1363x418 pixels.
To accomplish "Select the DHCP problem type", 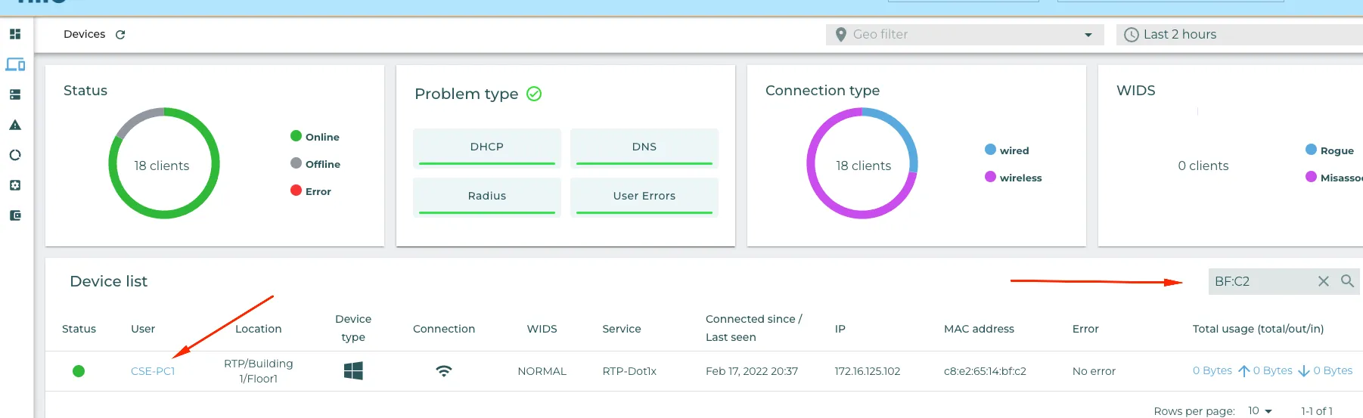I will point(487,147).
